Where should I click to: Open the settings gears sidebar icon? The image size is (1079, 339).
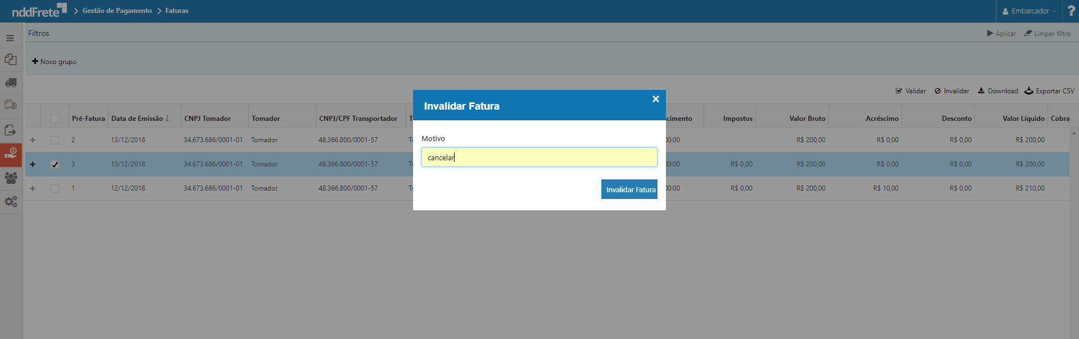pos(11,201)
